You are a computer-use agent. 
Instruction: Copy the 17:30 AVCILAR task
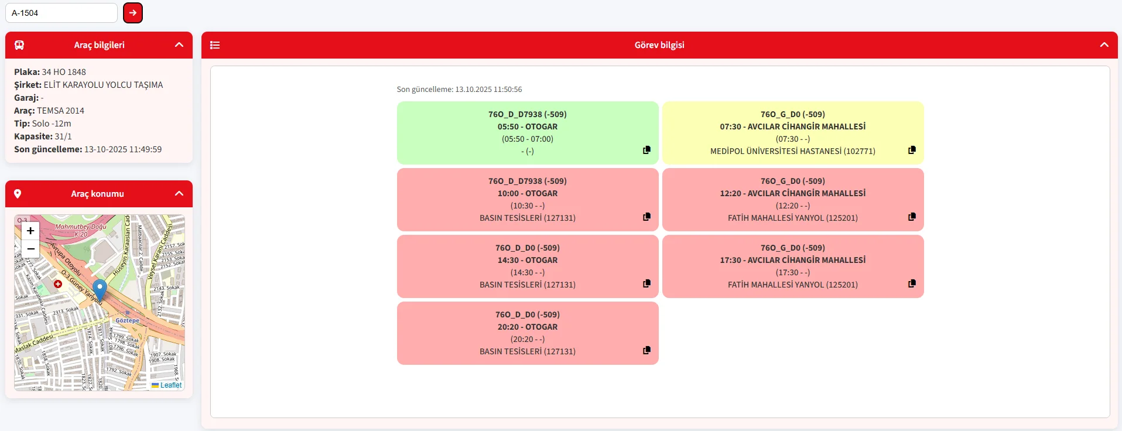click(x=912, y=283)
